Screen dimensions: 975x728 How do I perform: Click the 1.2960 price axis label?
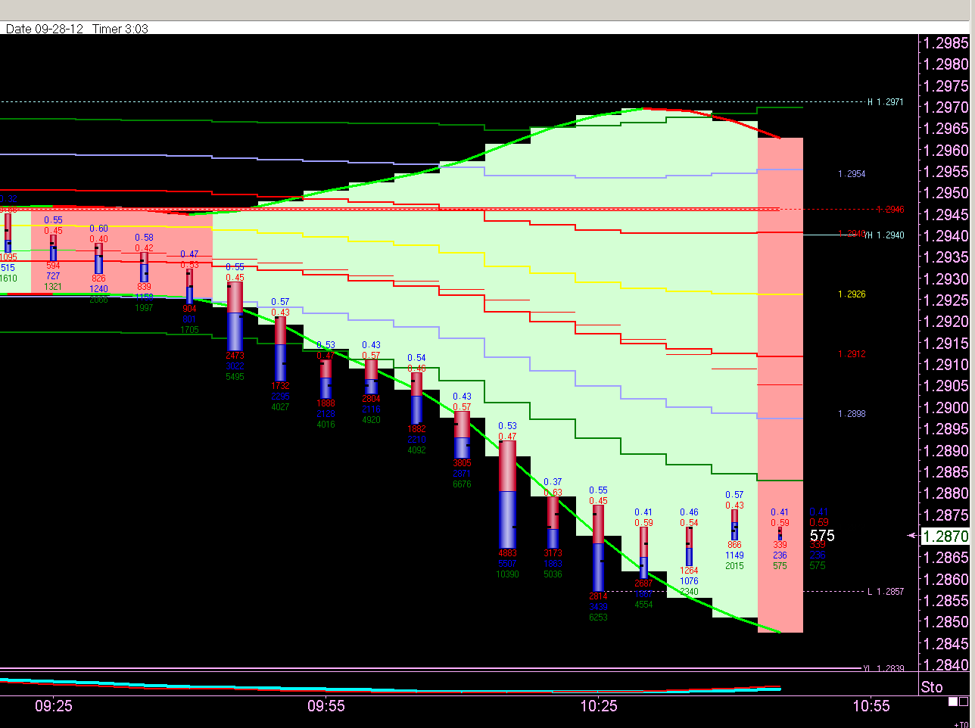[x=946, y=151]
